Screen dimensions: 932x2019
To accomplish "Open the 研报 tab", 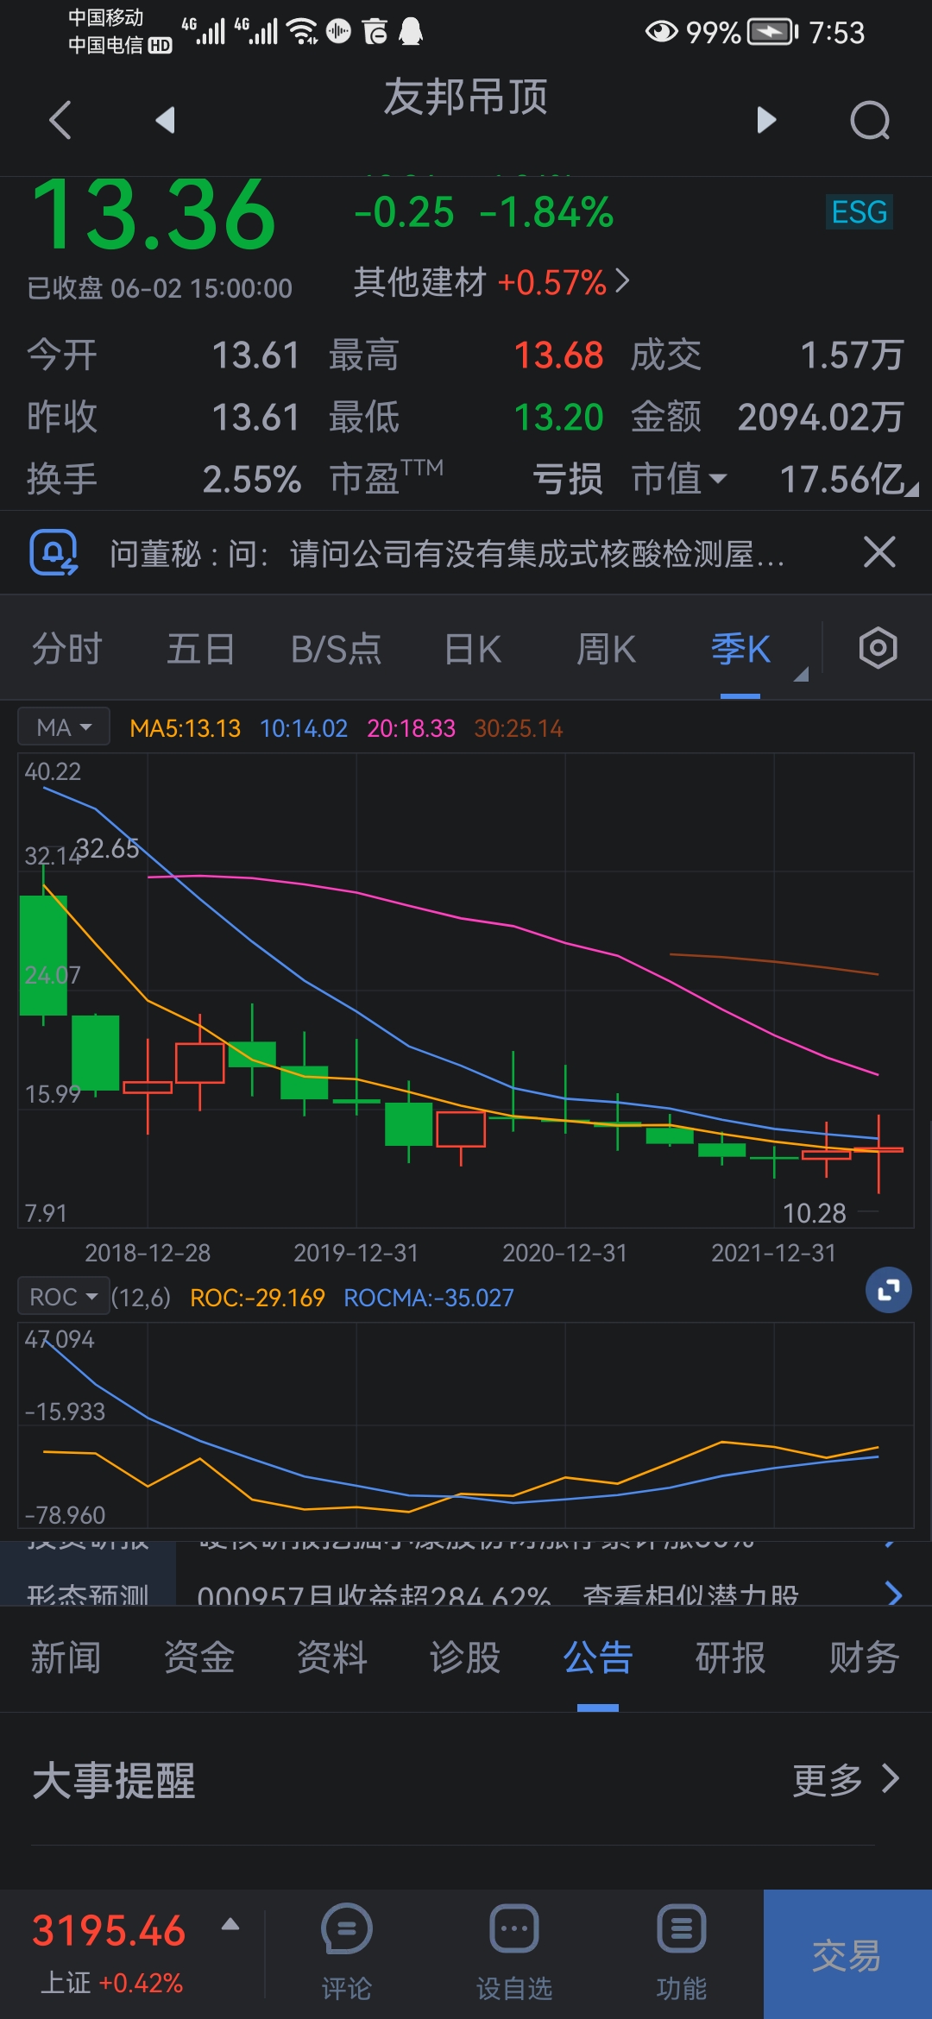I will [x=730, y=1657].
